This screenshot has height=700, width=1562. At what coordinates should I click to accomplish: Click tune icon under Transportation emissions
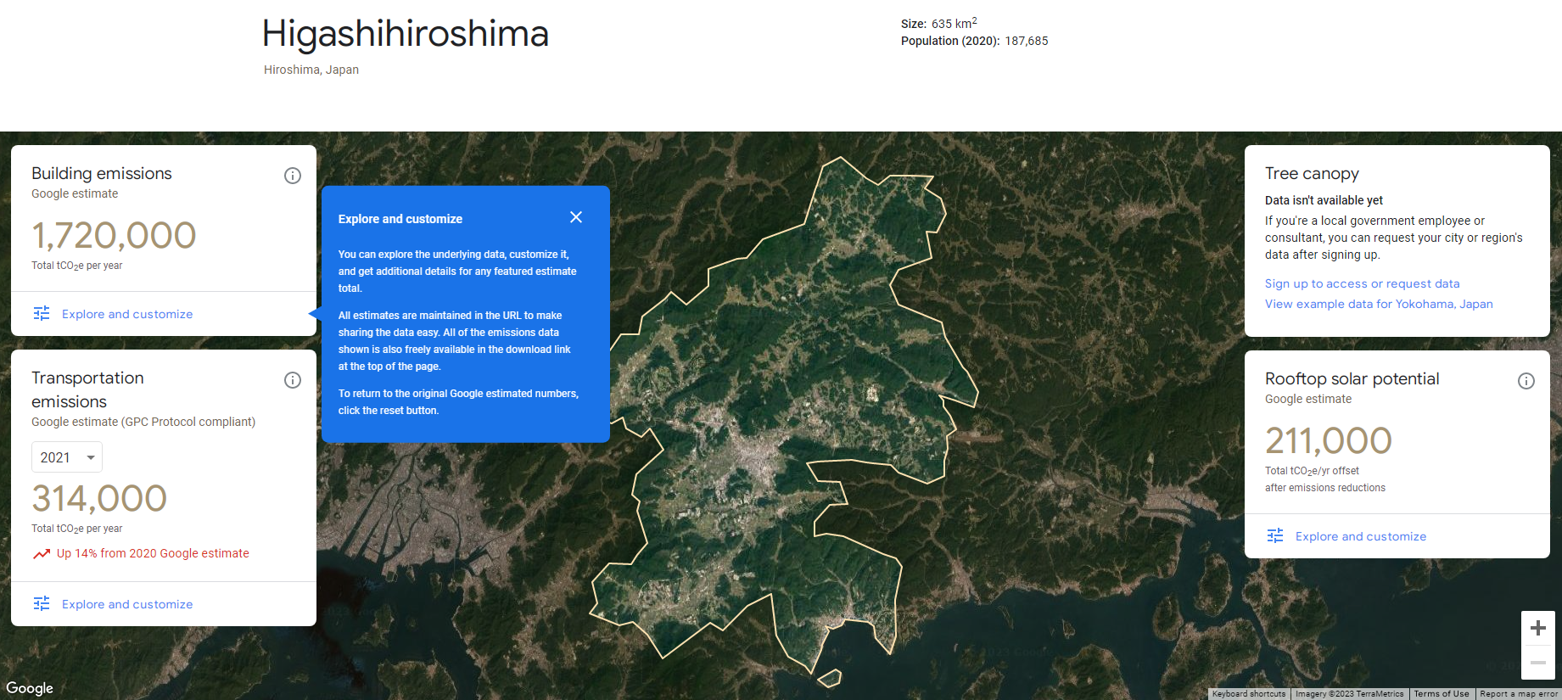click(42, 604)
